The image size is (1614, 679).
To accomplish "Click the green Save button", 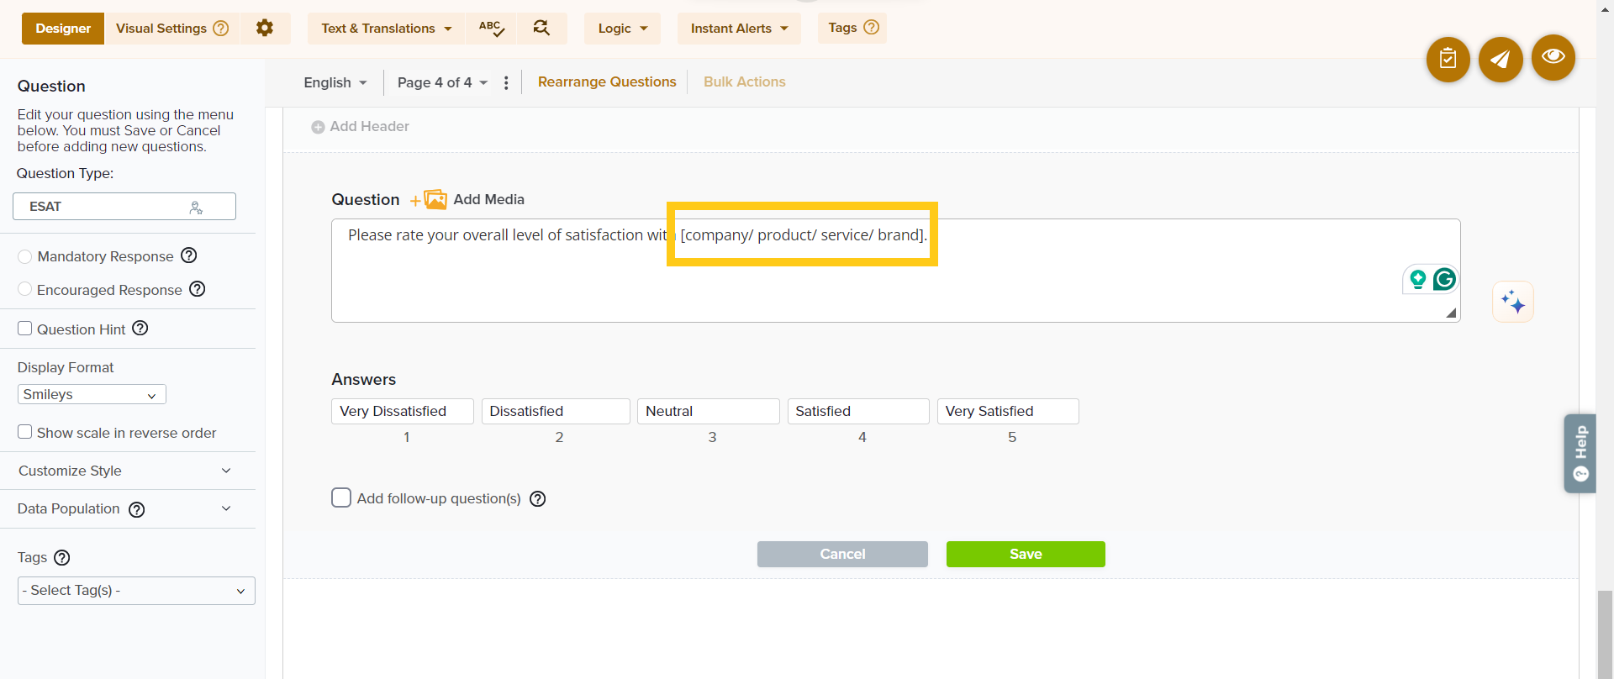I will click(1026, 555).
